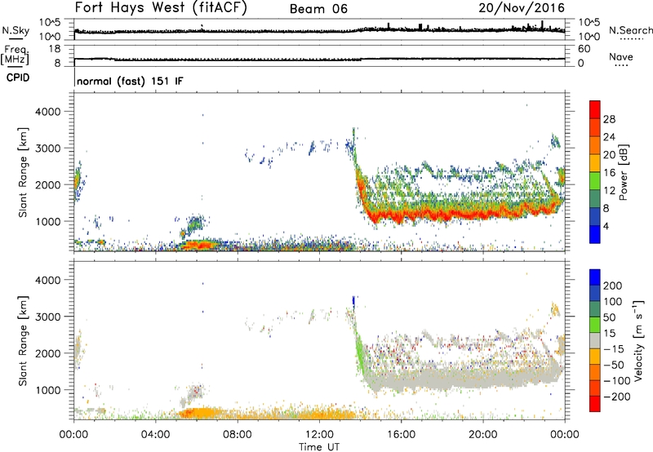Pick the bright green 15–50 velocity segment
This screenshot has height=452, width=653.
(x=595, y=325)
